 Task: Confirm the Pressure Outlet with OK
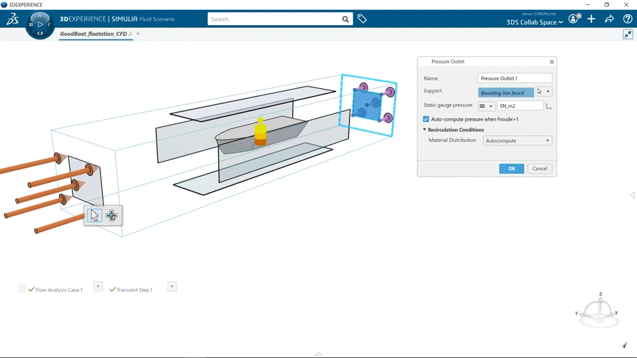pos(512,168)
